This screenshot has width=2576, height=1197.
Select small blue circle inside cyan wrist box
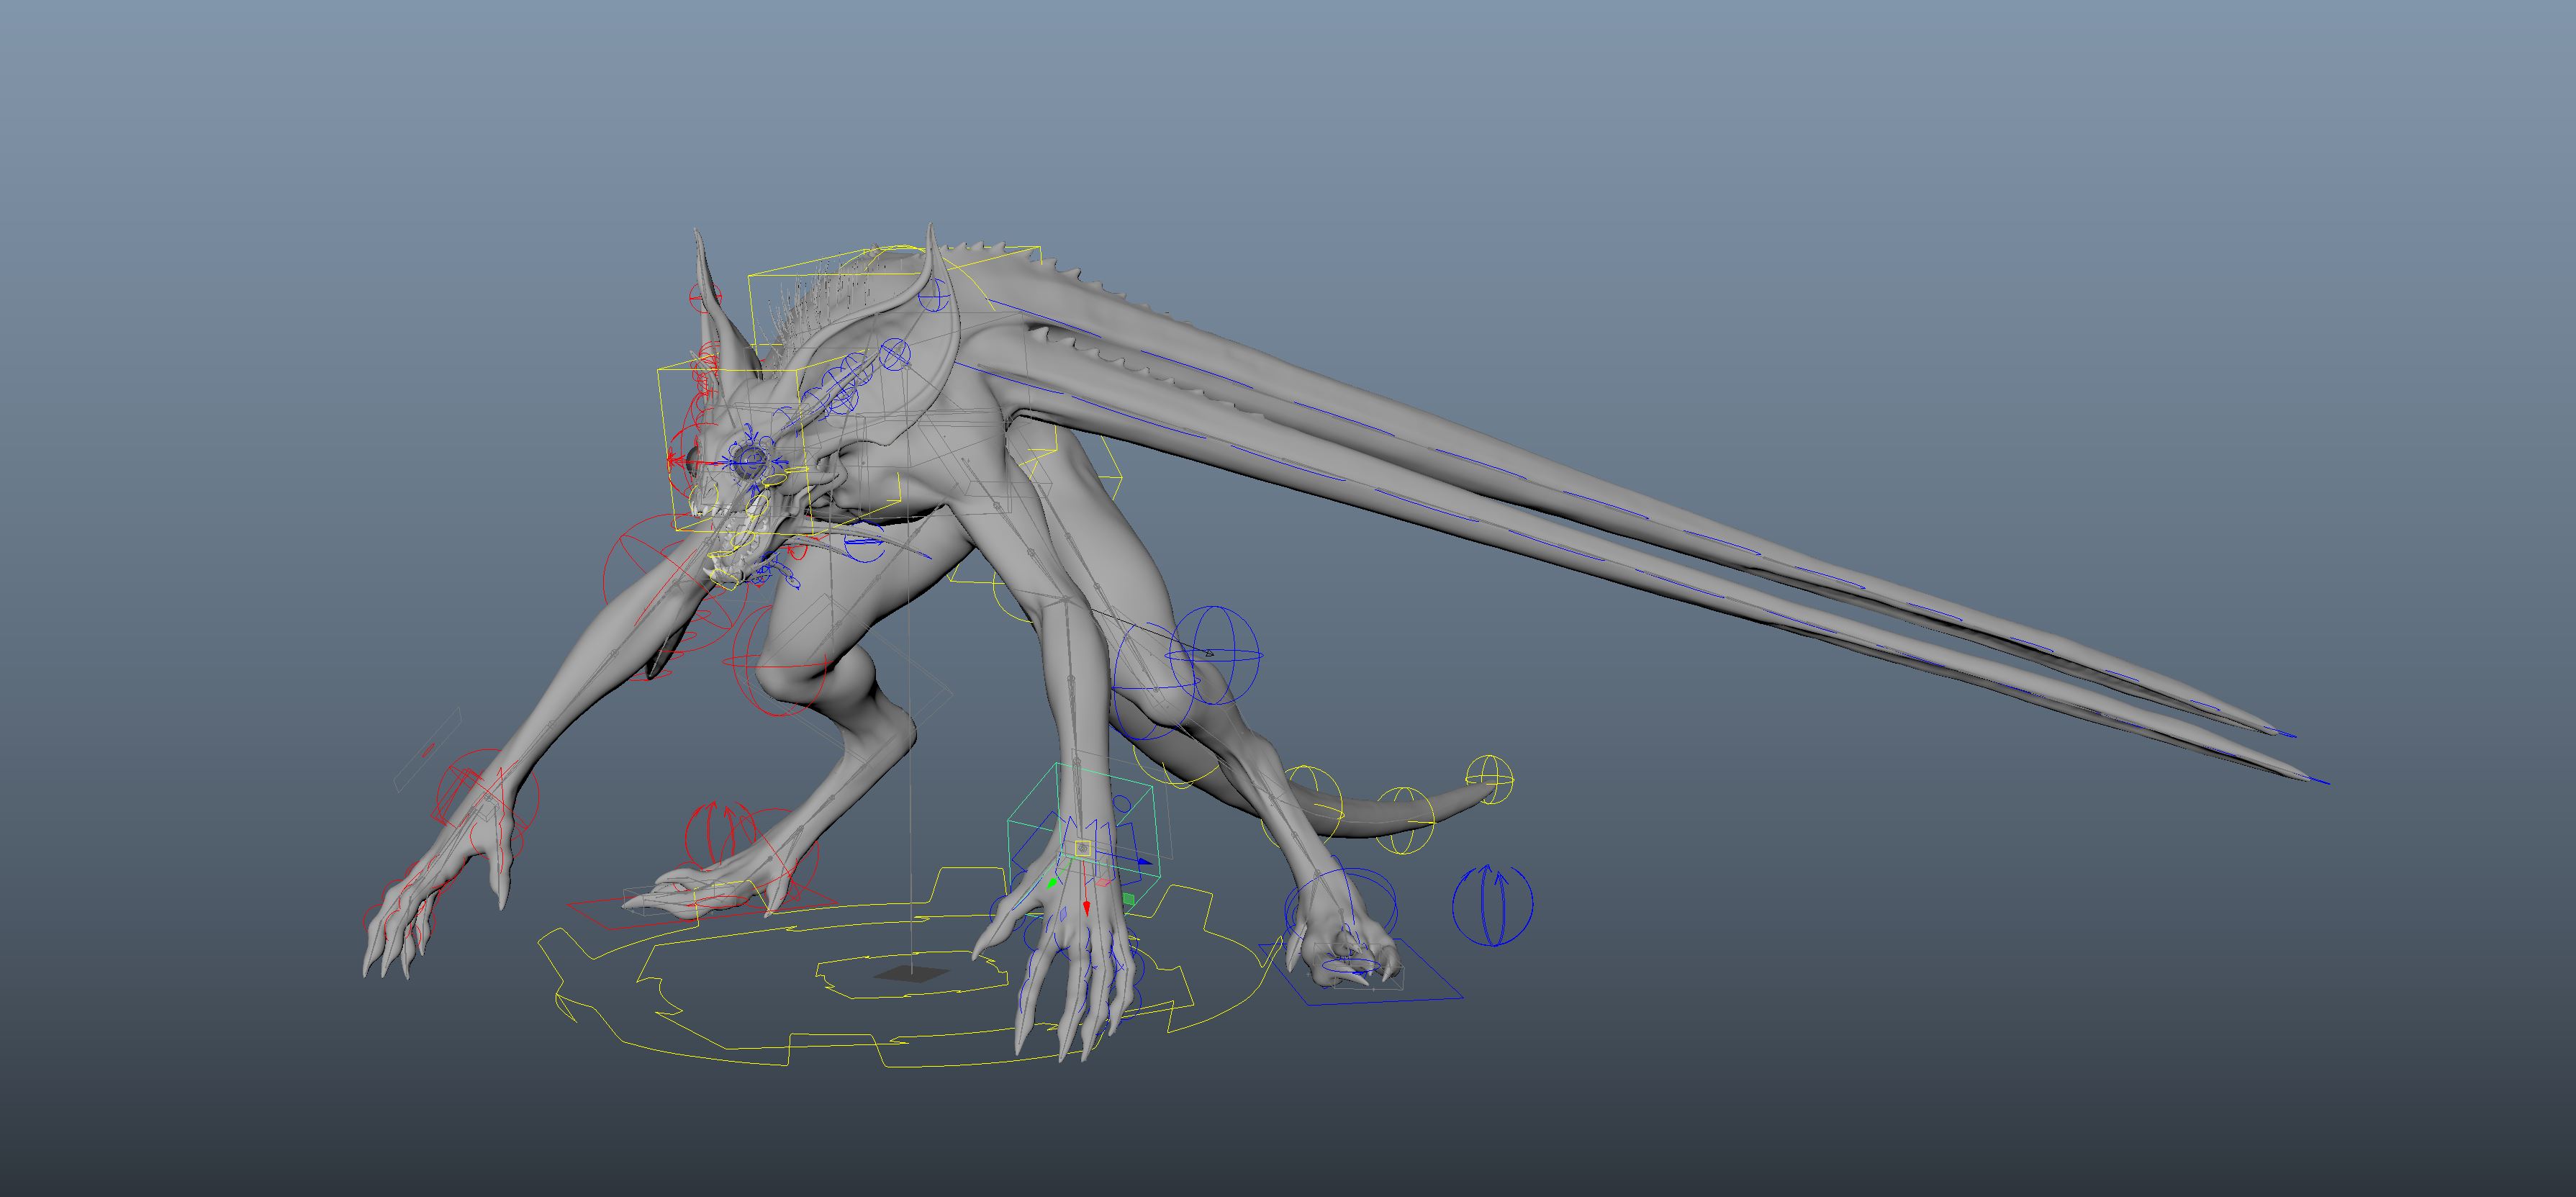[1122, 803]
